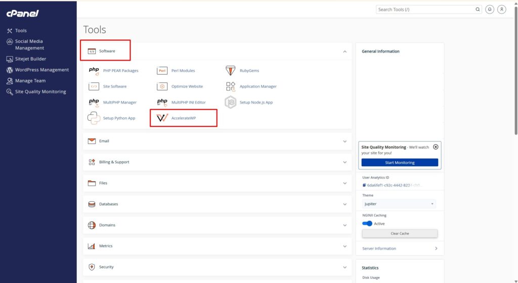
Task: Open the Setup Node.js App icon
Action: pyautogui.click(x=231, y=102)
